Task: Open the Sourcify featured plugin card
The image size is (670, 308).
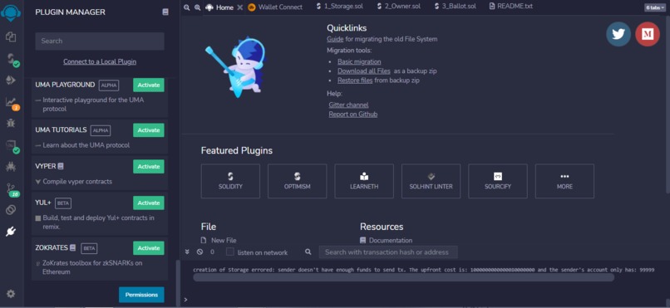Action: [498, 181]
